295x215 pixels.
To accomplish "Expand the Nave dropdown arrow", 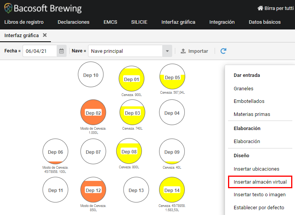I will pos(167,51).
